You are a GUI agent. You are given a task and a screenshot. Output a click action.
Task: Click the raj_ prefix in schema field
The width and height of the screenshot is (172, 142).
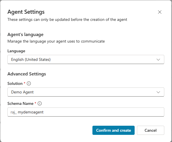pos(14,112)
